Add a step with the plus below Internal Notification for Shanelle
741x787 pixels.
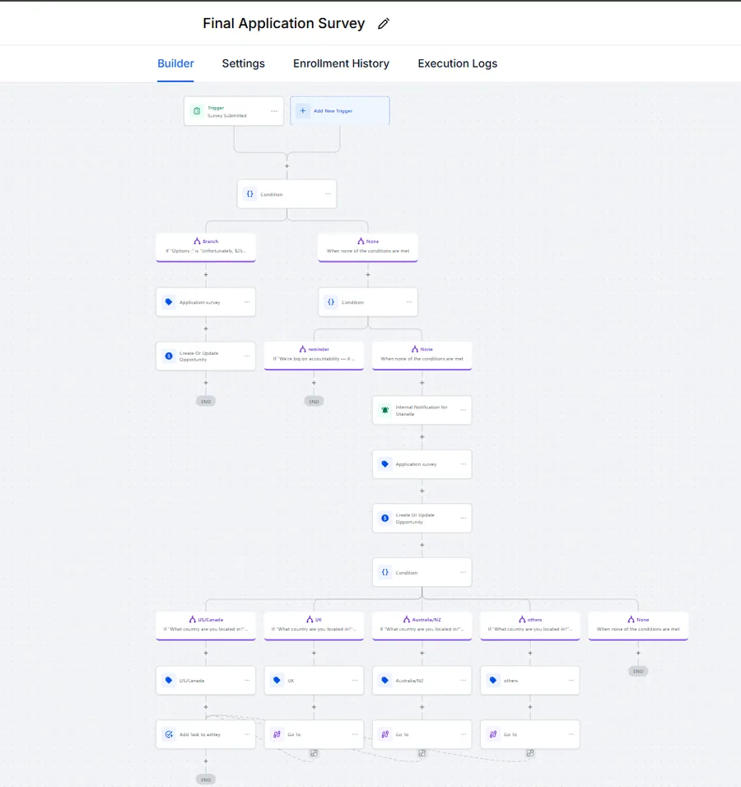[x=422, y=437]
